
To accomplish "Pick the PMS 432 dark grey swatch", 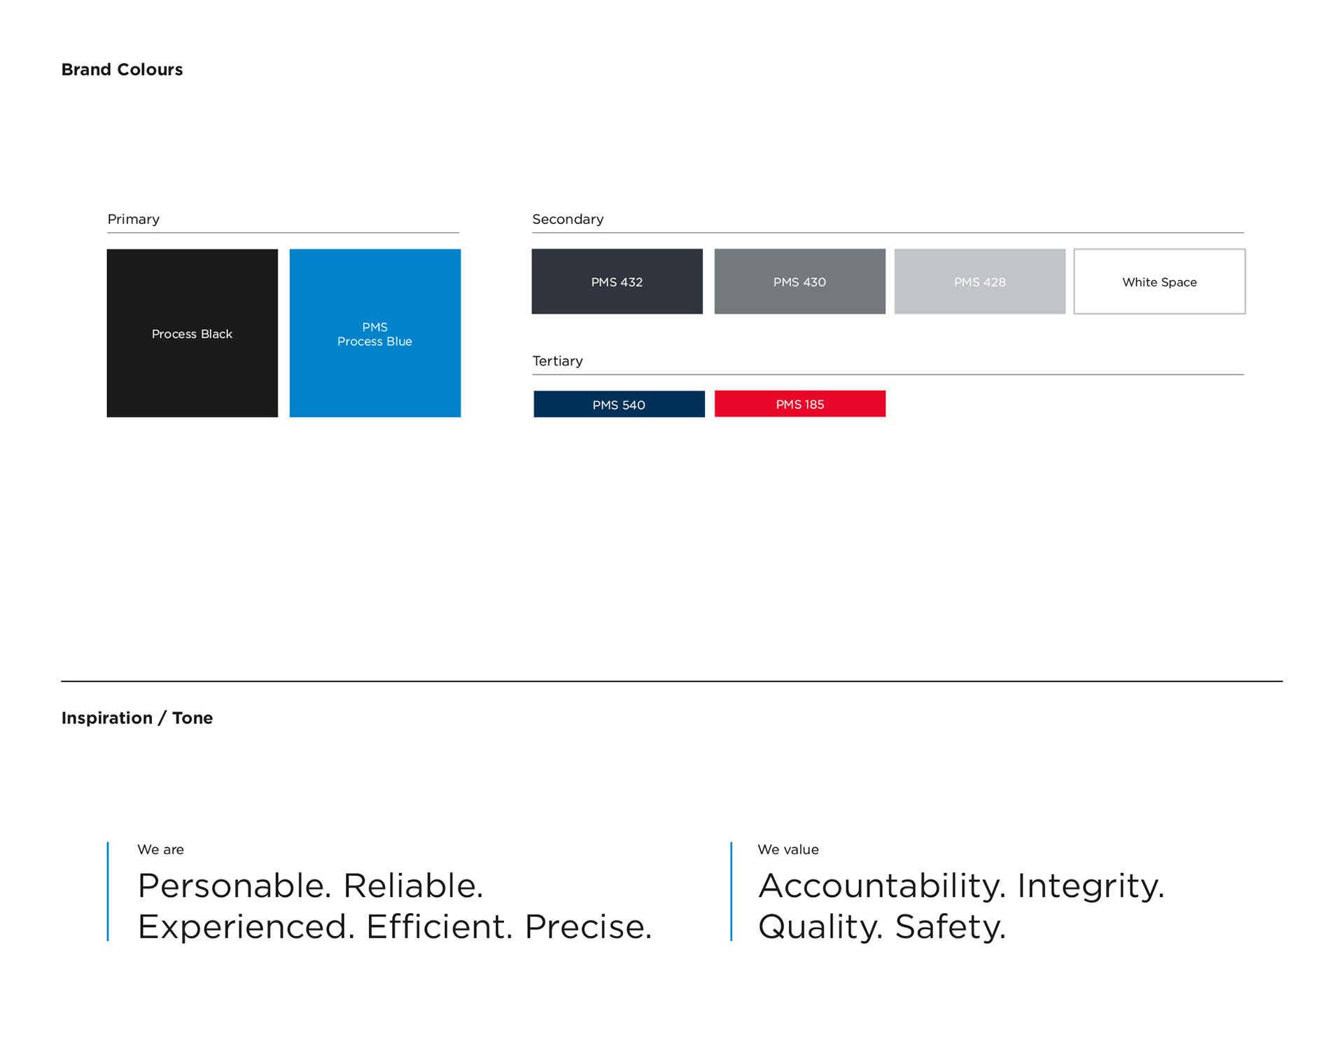I will pos(617,281).
